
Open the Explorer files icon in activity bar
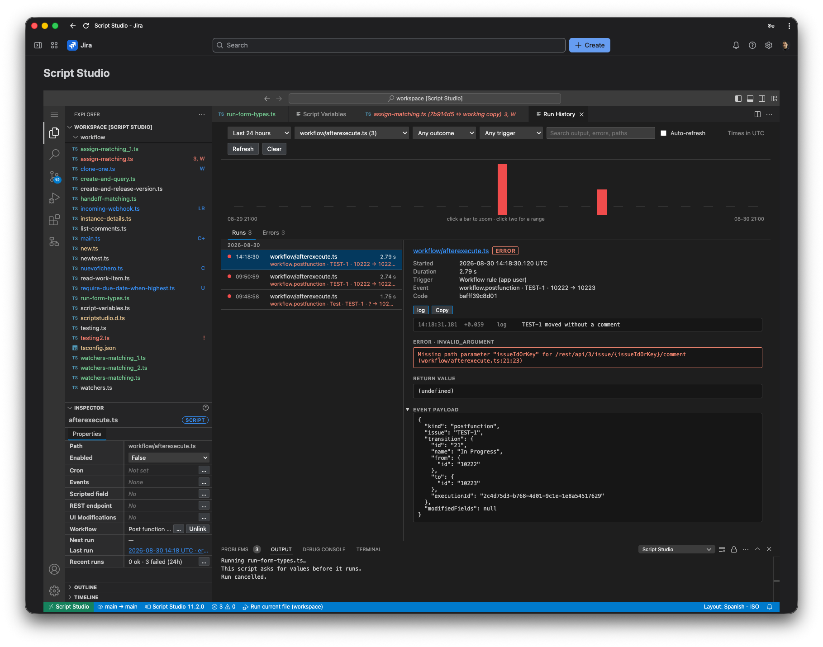pyautogui.click(x=54, y=132)
